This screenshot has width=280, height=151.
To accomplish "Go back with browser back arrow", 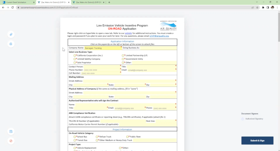I will coord(3,8).
